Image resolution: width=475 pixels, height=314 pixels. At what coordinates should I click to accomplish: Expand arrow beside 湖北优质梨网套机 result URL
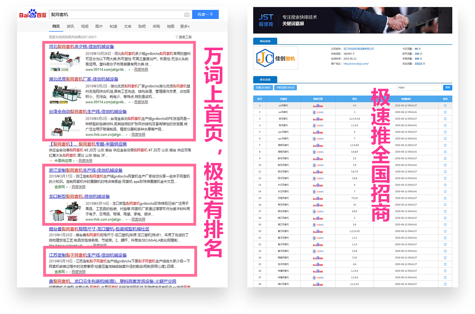coord(129,102)
